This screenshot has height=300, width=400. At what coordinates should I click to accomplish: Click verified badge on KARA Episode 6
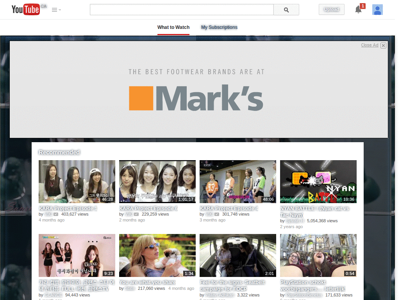click(x=136, y=214)
